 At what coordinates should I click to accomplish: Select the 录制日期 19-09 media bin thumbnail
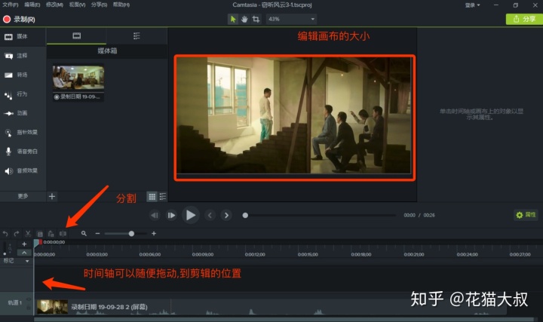tap(78, 83)
